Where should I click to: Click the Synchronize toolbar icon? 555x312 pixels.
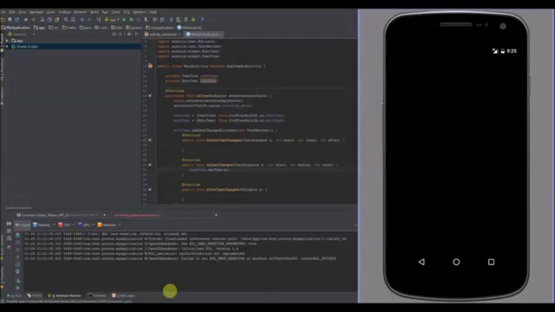17,19
